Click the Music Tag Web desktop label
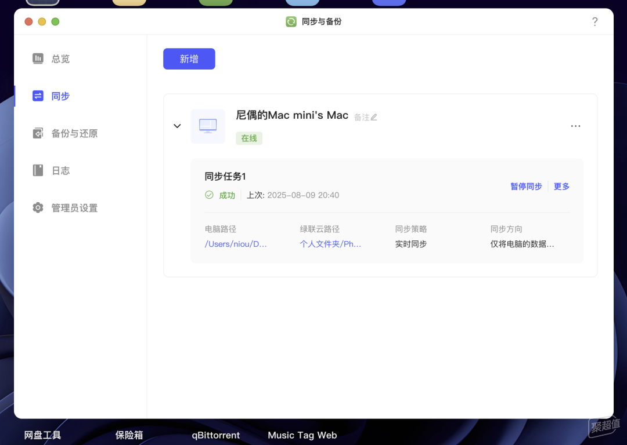Image resolution: width=627 pixels, height=445 pixels. [x=302, y=435]
